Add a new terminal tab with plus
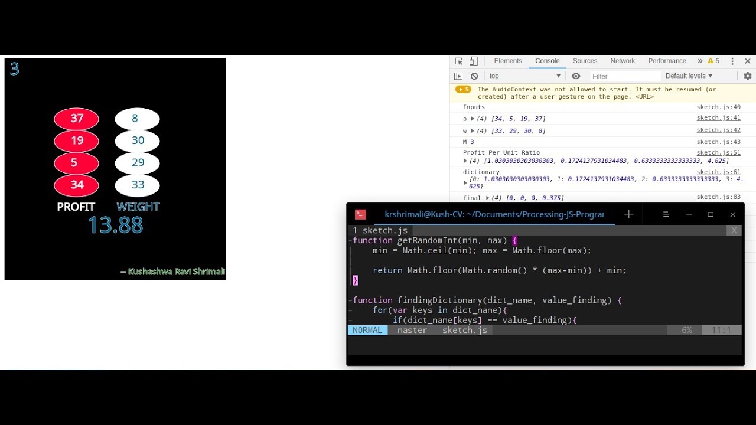756x425 pixels. tap(628, 214)
